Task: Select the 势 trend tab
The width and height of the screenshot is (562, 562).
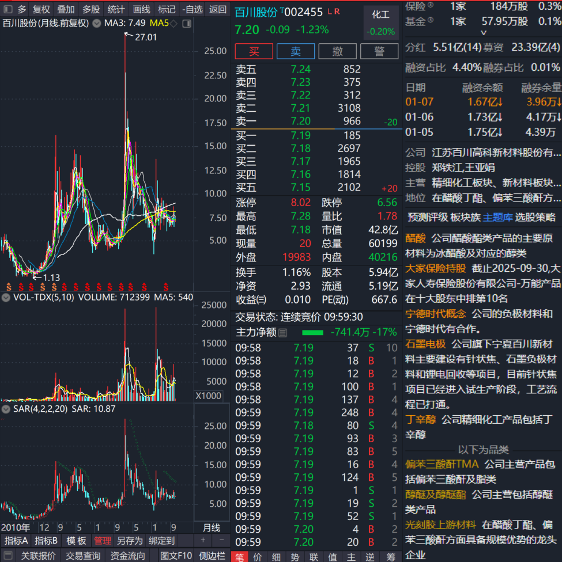Action: click(295, 557)
